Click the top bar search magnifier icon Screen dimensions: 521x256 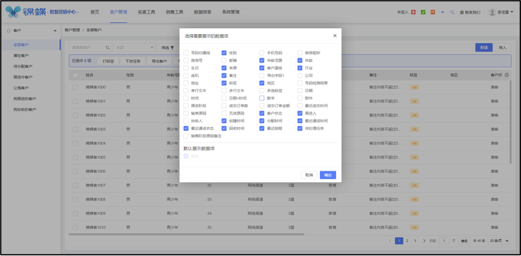click(452, 12)
